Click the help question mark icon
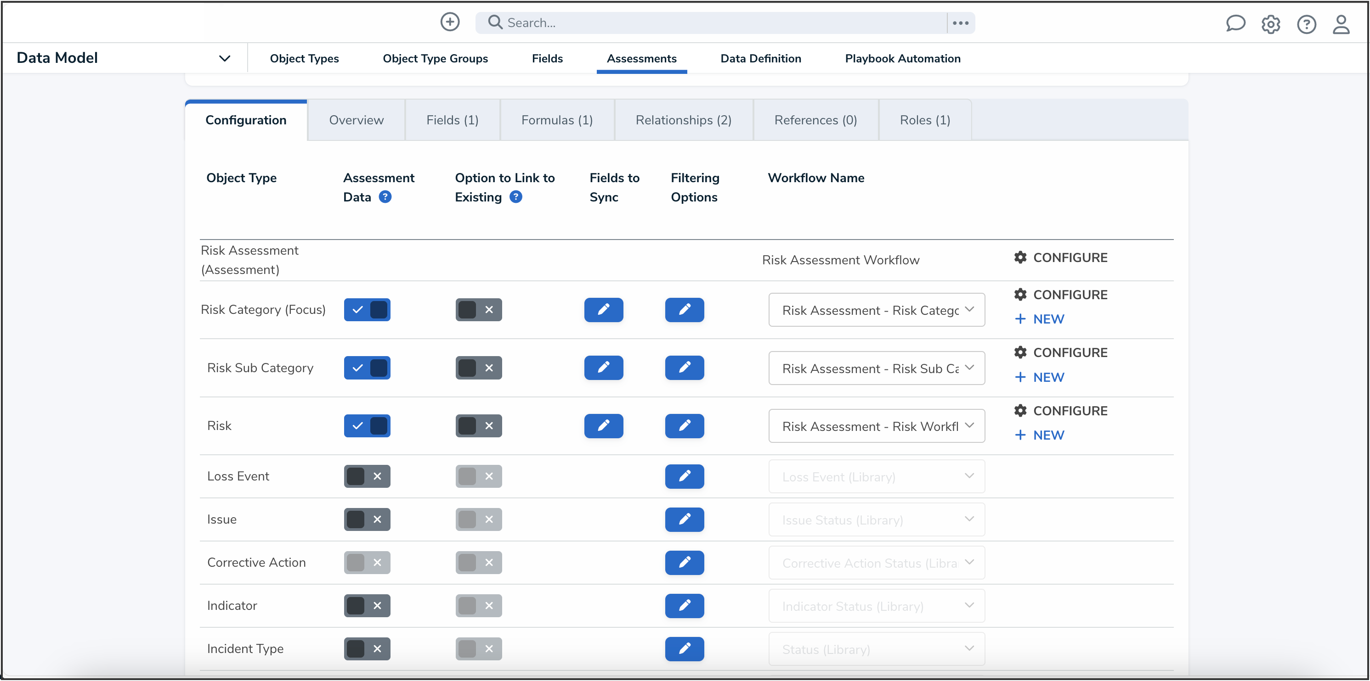The height and width of the screenshot is (681, 1370). click(x=1306, y=24)
